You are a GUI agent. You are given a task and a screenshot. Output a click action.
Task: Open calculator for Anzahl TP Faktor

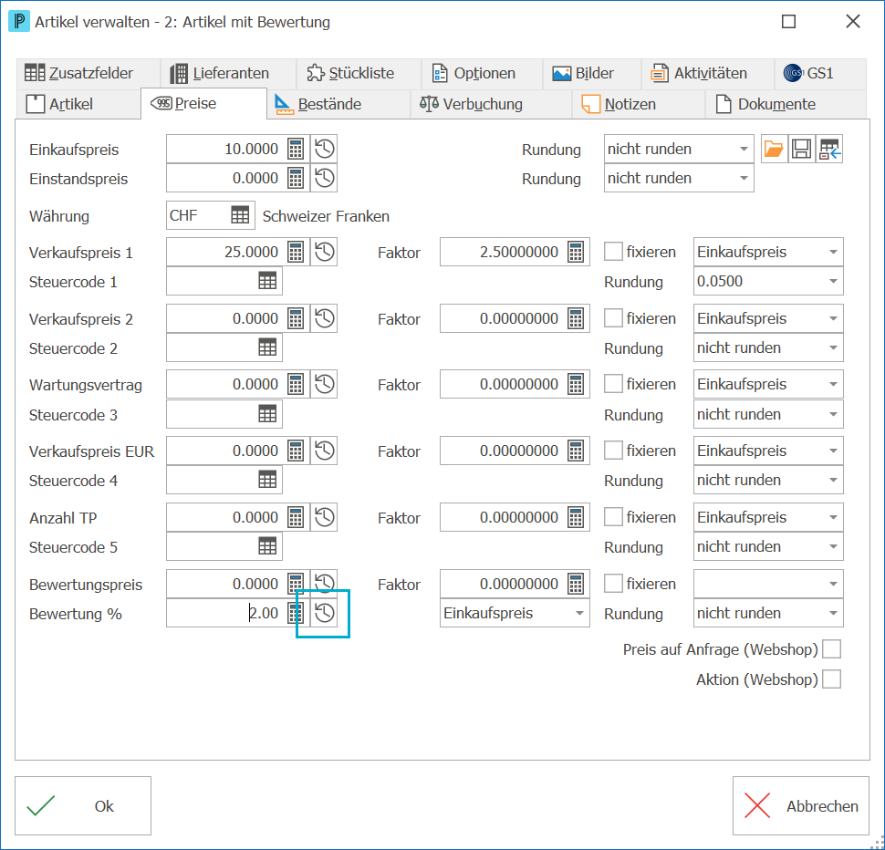576,517
